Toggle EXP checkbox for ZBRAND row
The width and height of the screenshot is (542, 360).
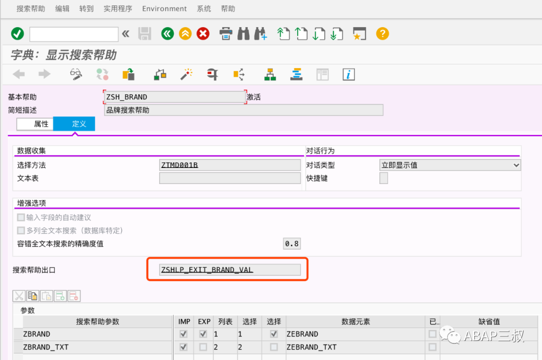pos(203,334)
